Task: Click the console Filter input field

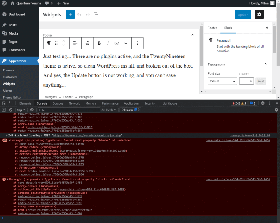Action: (x=68, y=110)
